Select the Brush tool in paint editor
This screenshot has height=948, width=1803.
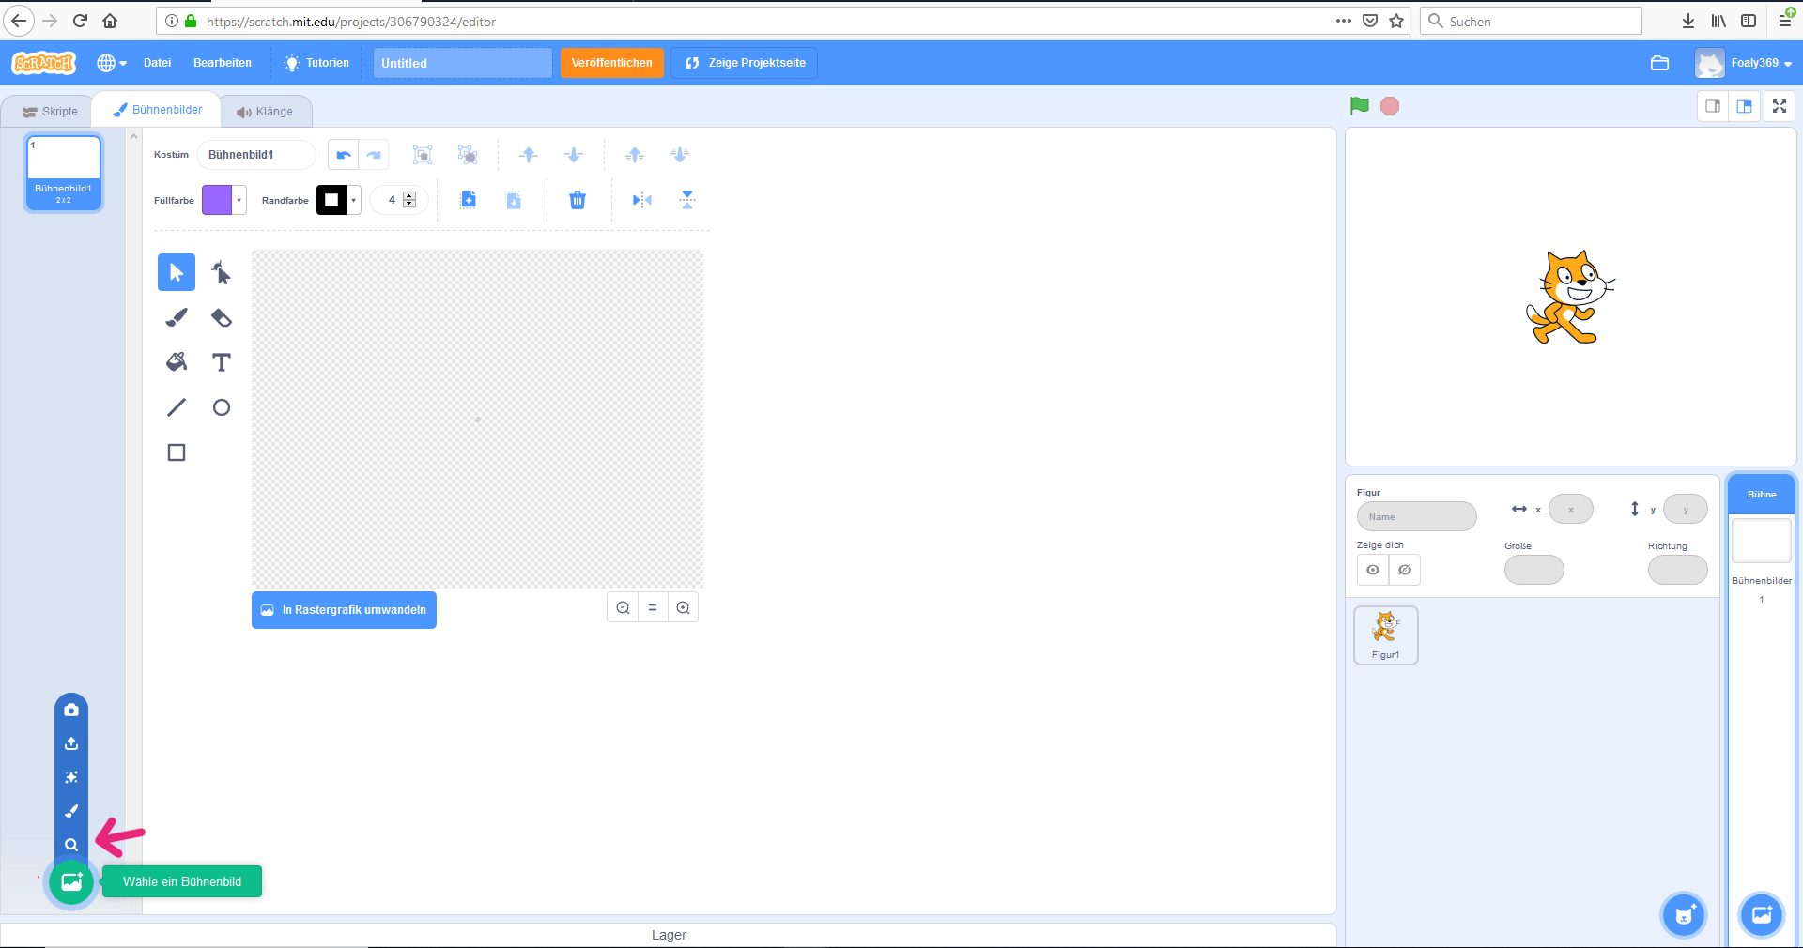pyautogui.click(x=177, y=317)
